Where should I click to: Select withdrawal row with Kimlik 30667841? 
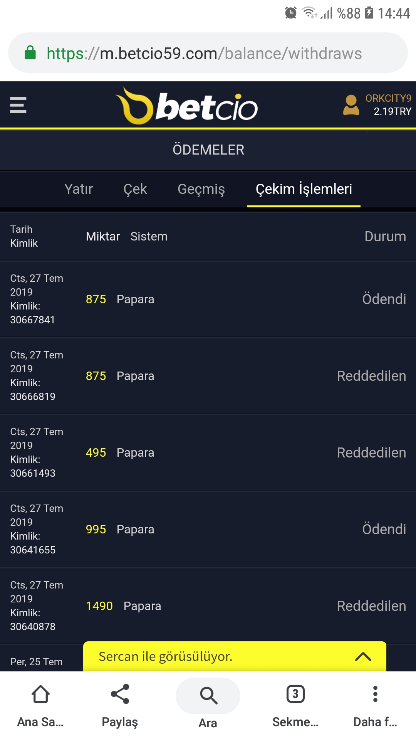pyautogui.click(x=208, y=299)
